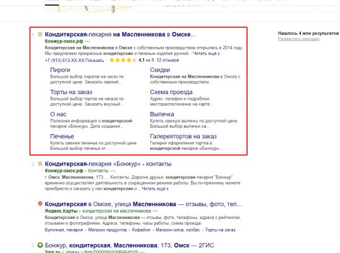
Task: Click the star rating of the first result
Action: pos(123,60)
